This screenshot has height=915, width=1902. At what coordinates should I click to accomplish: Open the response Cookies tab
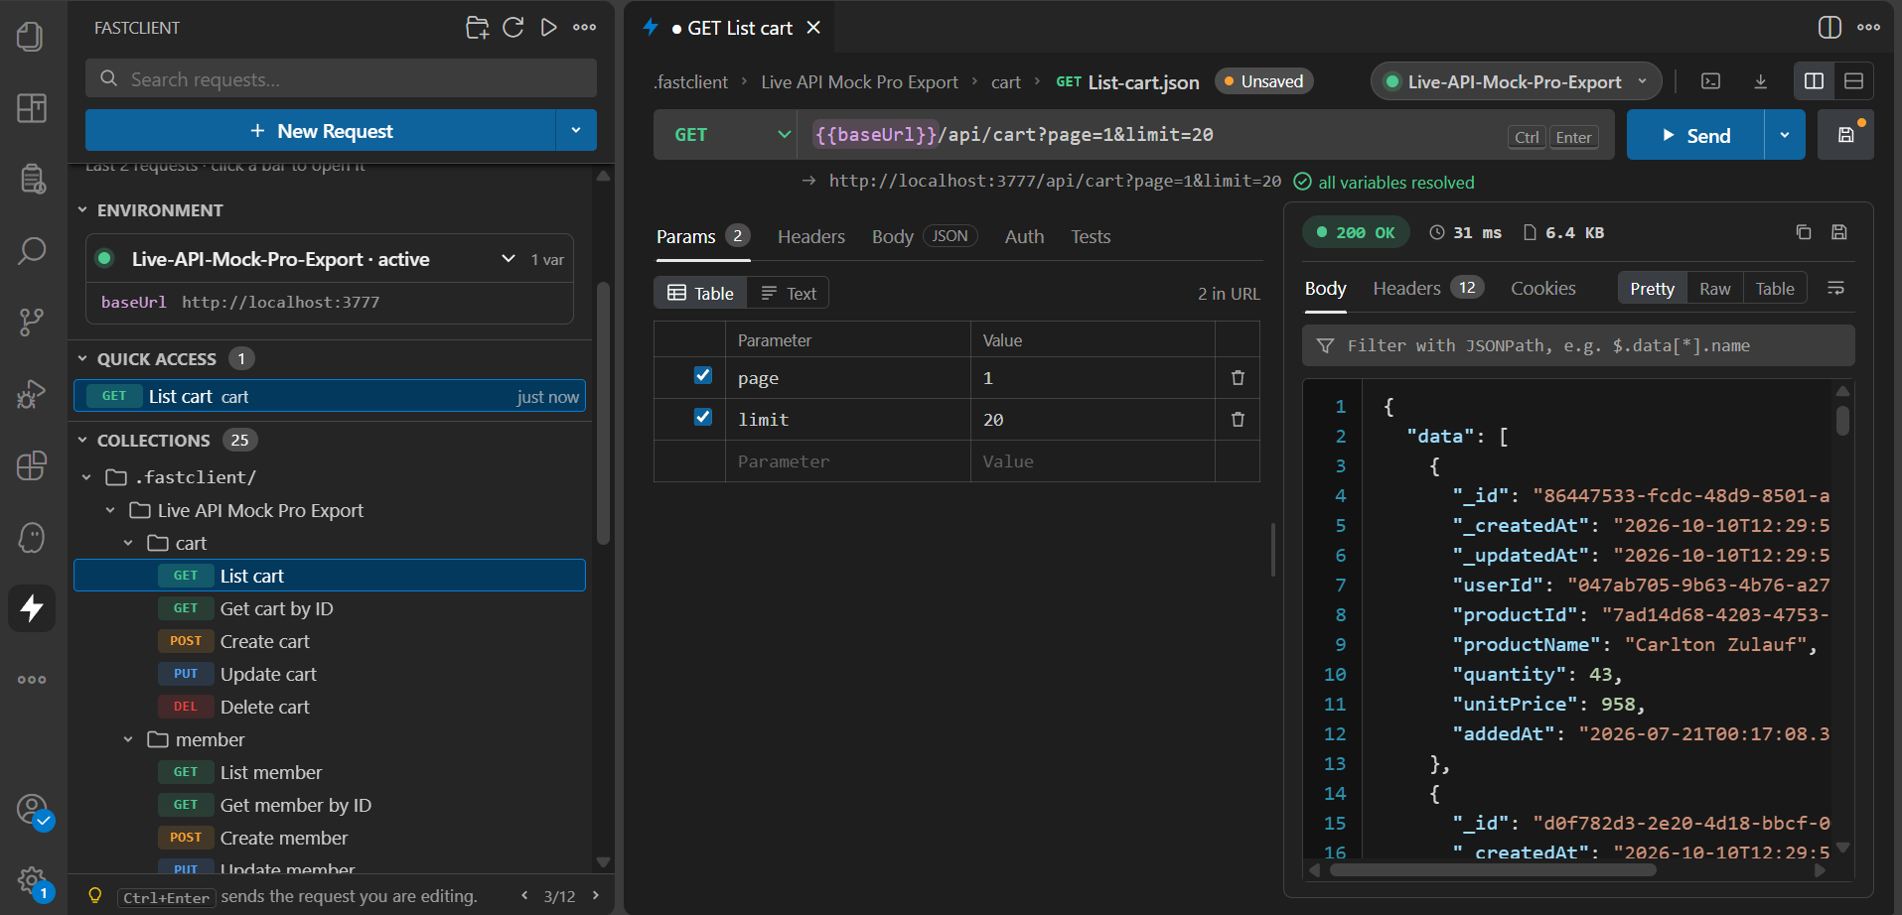point(1542,288)
